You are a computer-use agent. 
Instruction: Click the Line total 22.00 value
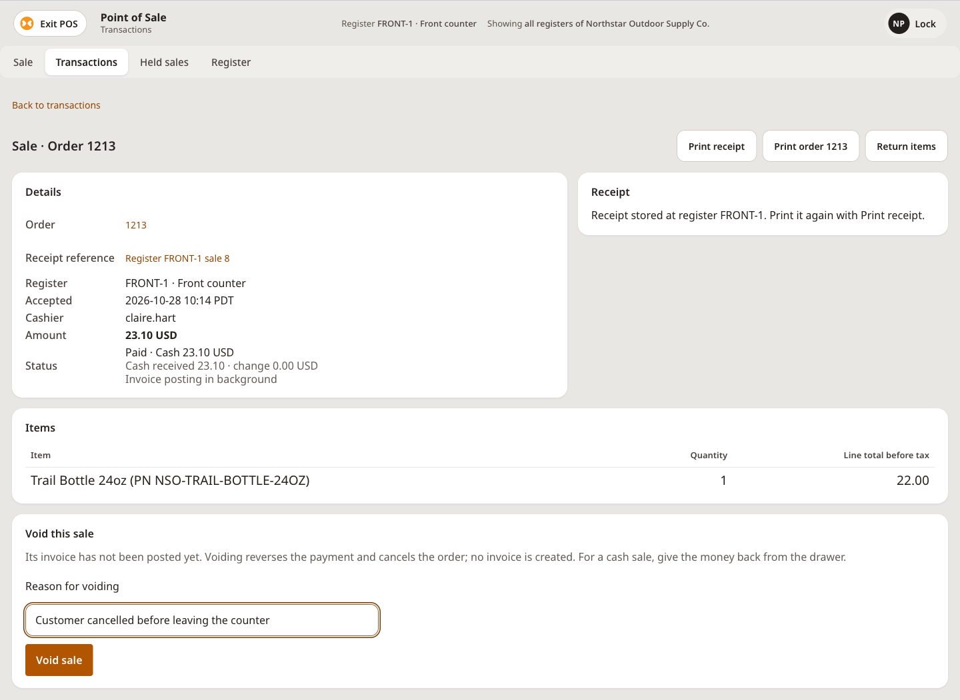tap(913, 480)
